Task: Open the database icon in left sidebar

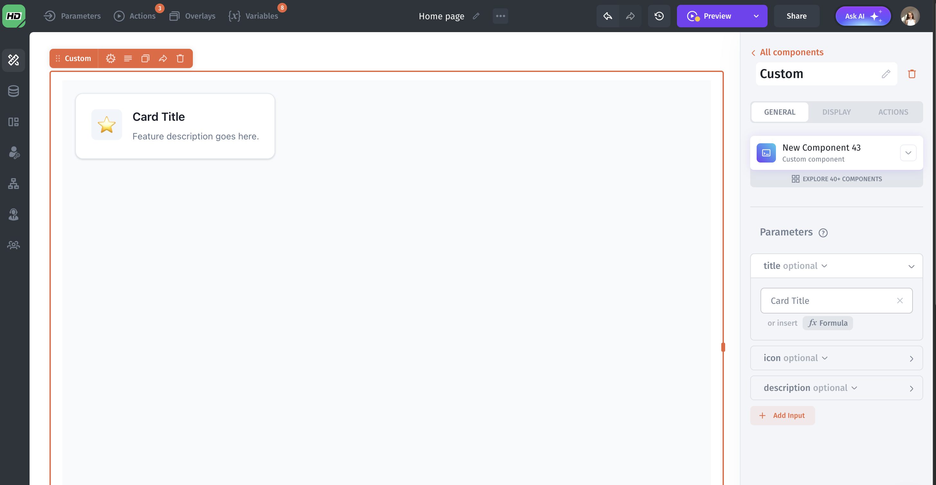Action: pyautogui.click(x=14, y=91)
